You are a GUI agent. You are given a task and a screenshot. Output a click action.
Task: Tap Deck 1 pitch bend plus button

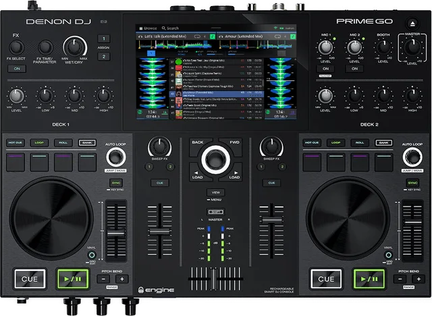coord(122,279)
